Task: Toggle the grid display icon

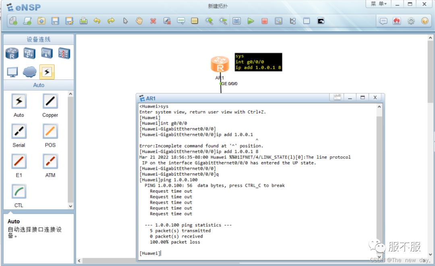Action: tap(307, 21)
